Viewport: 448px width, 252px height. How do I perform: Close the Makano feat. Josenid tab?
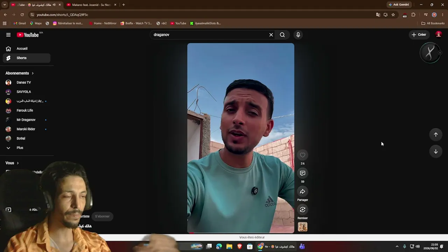115,5
